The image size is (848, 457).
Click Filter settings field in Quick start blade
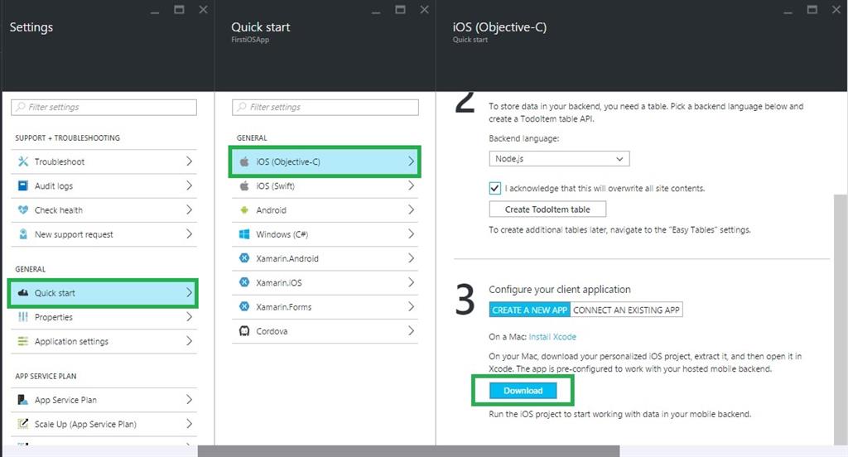pyautogui.click(x=325, y=107)
